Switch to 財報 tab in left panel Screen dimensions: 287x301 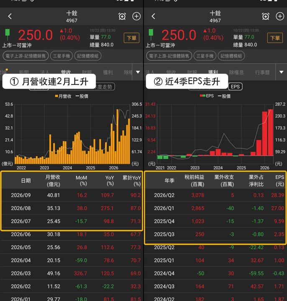click(x=87, y=72)
